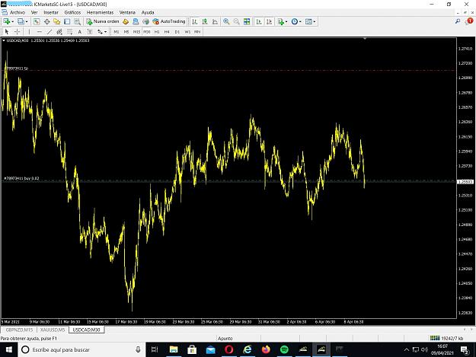Expand the New Chart dropdown arrow
The height and width of the screenshot is (357, 476).
tap(12, 21)
